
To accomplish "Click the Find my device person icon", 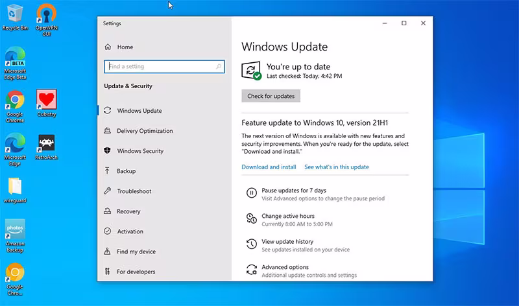I will tap(107, 252).
